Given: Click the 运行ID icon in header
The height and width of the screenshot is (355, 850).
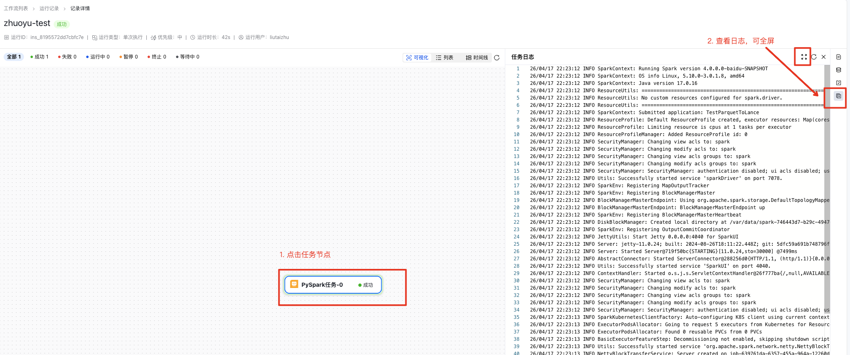Looking at the screenshot, I should [7, 37].
